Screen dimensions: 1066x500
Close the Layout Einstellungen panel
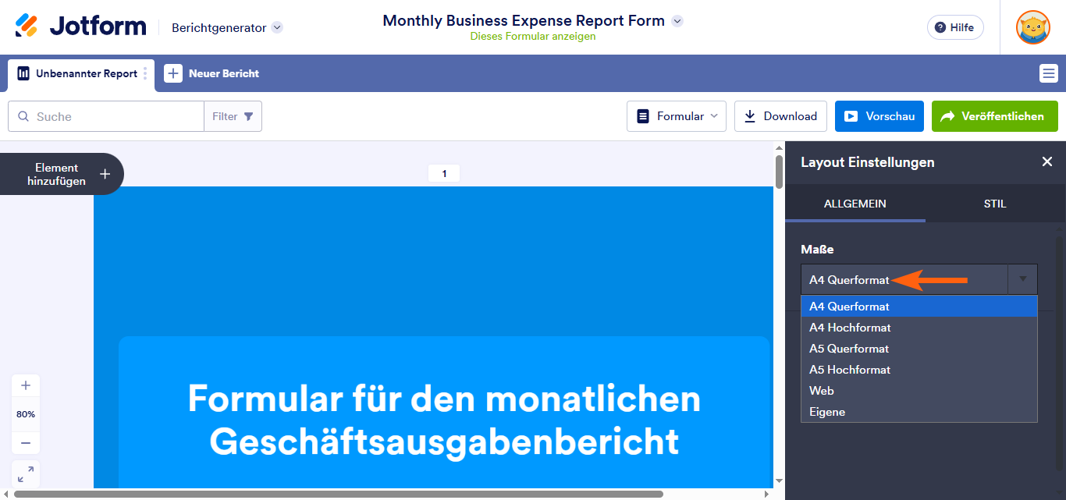coord(1046,161)
